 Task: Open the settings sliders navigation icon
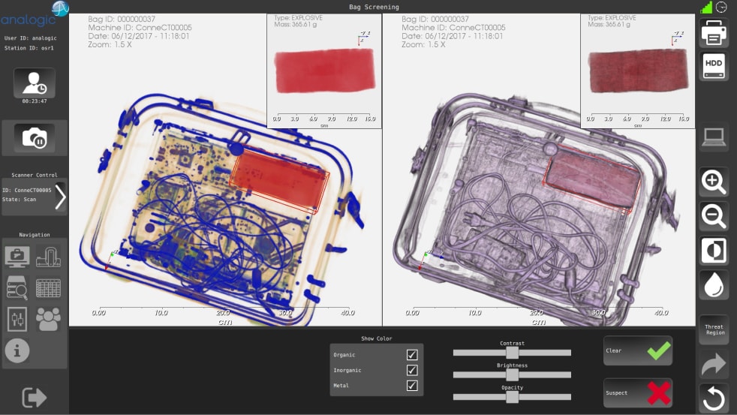(x=17, y=319)
